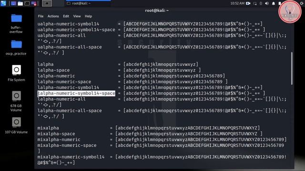The image size is (305, 171).
Task: Select the highlighted workspace button in the panel
Action: 47,3
